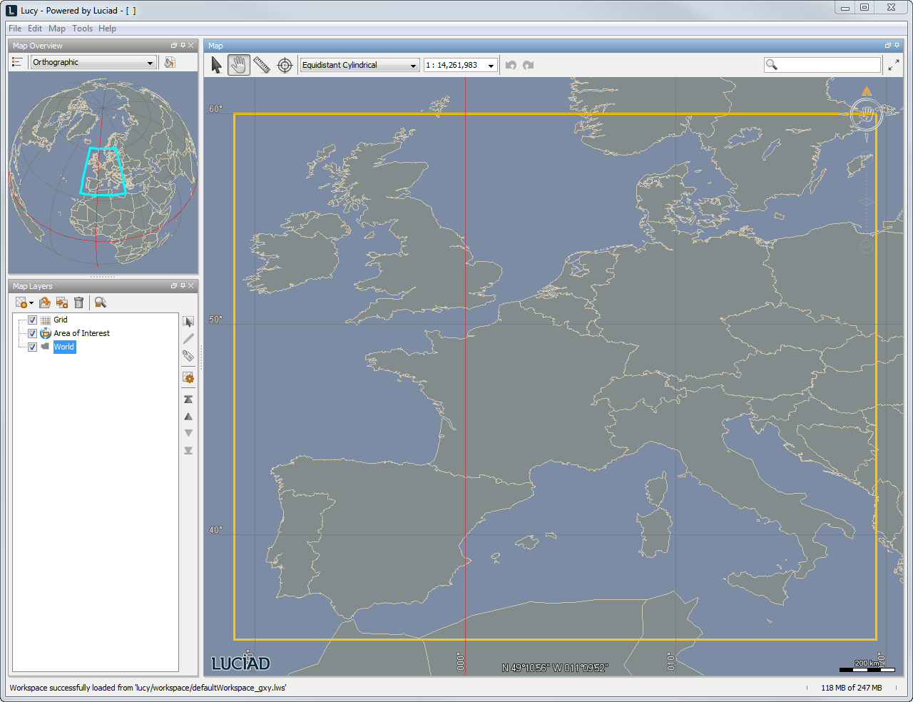913x702 pixels.
Task: Move selected layer up
Action: pyautogui.click(x=188, y=417)
